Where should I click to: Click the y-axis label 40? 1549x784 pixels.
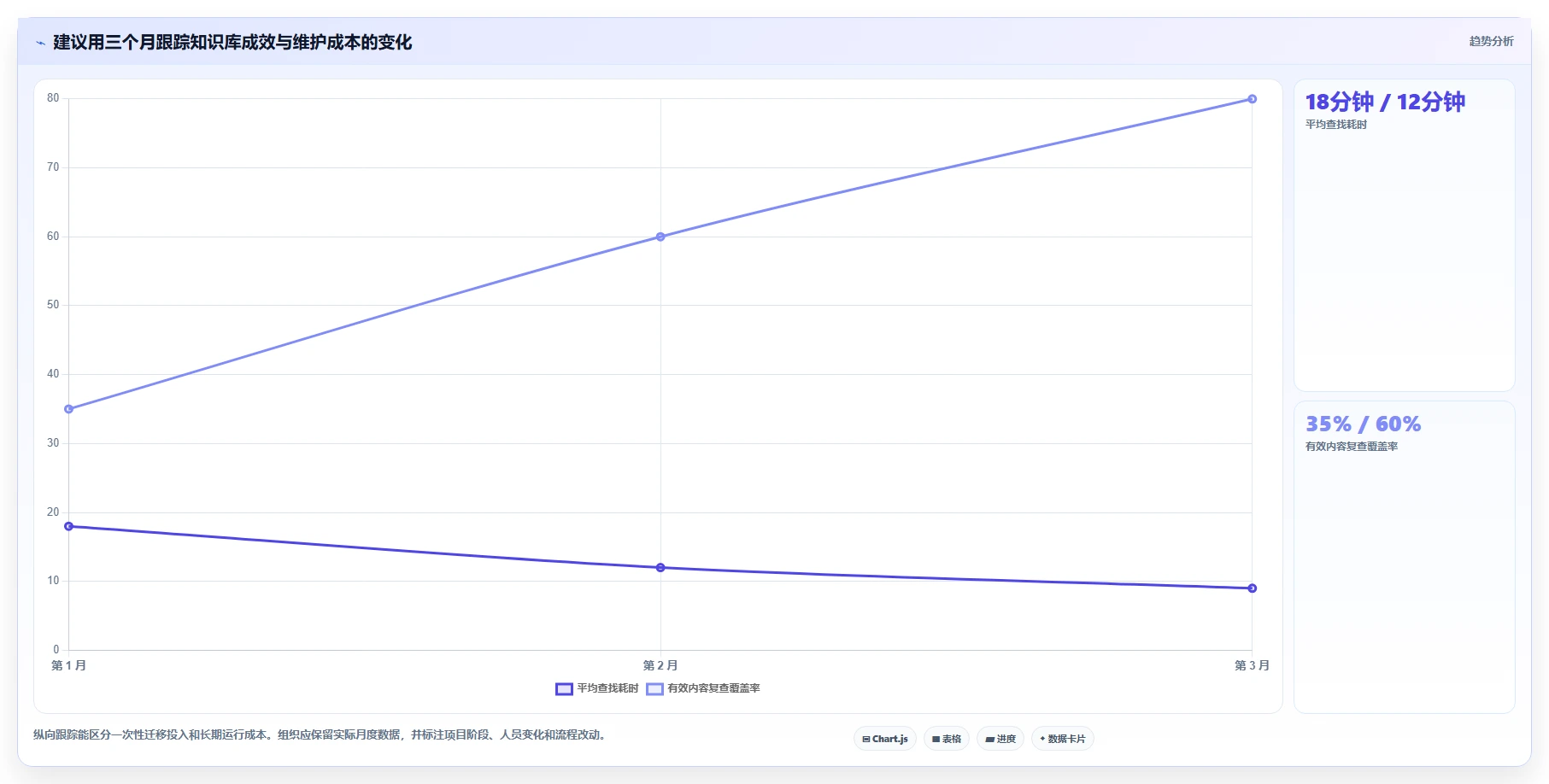[x=53, y=374]
